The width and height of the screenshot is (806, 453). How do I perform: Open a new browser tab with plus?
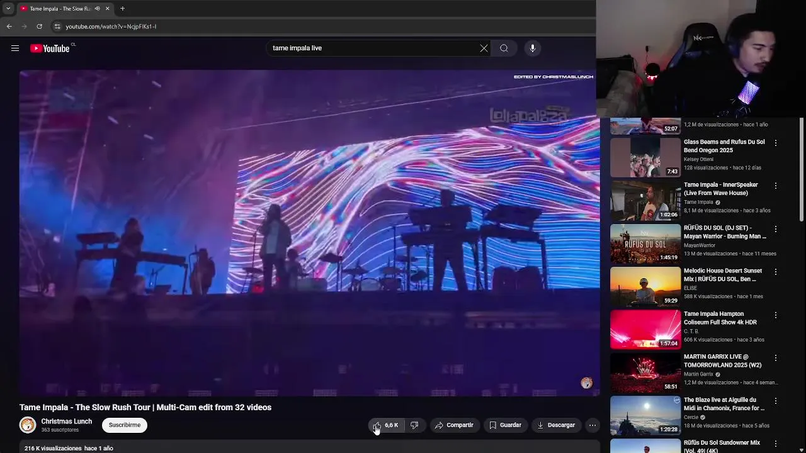point(122,8)
